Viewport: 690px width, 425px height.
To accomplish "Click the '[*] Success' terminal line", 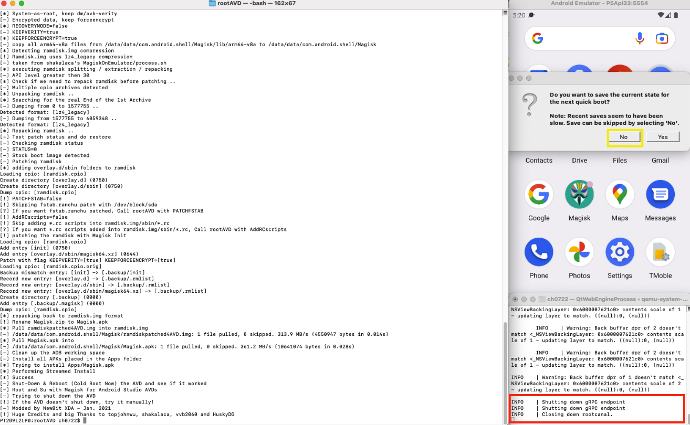I will click(17, 377).
